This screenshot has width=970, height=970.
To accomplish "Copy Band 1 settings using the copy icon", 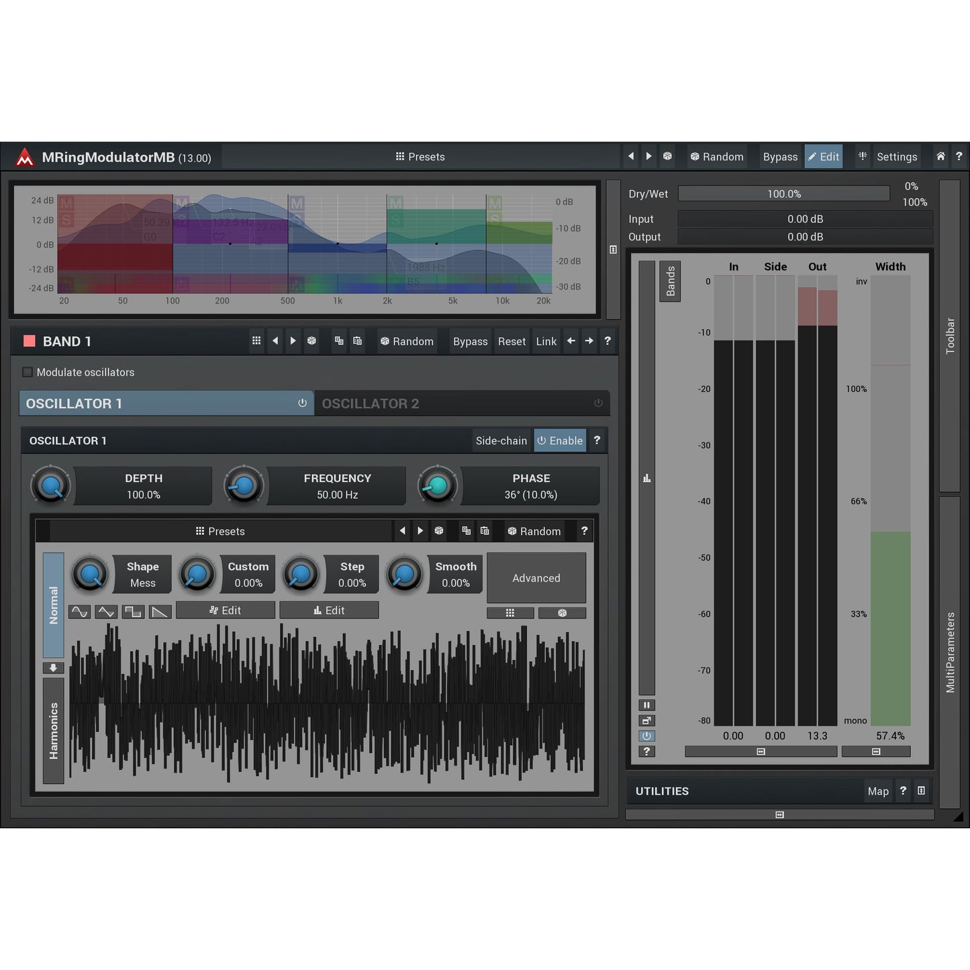I will coord(339,341).
